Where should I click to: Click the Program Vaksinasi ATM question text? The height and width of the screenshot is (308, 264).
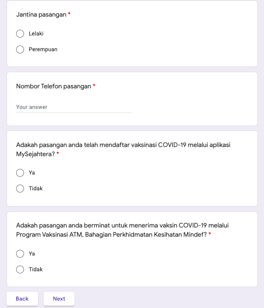(122, 226)
